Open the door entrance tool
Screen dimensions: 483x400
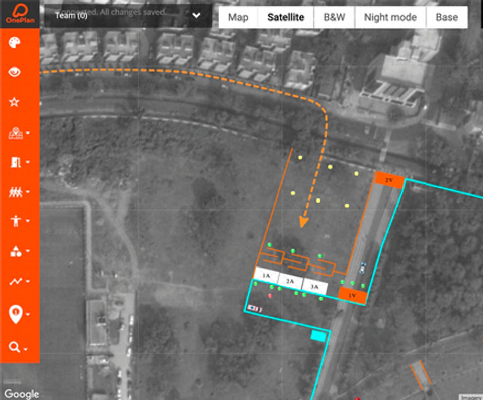coord(16,162)
